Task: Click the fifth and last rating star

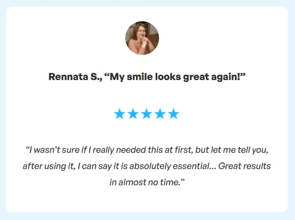Action: click(174, 114)
